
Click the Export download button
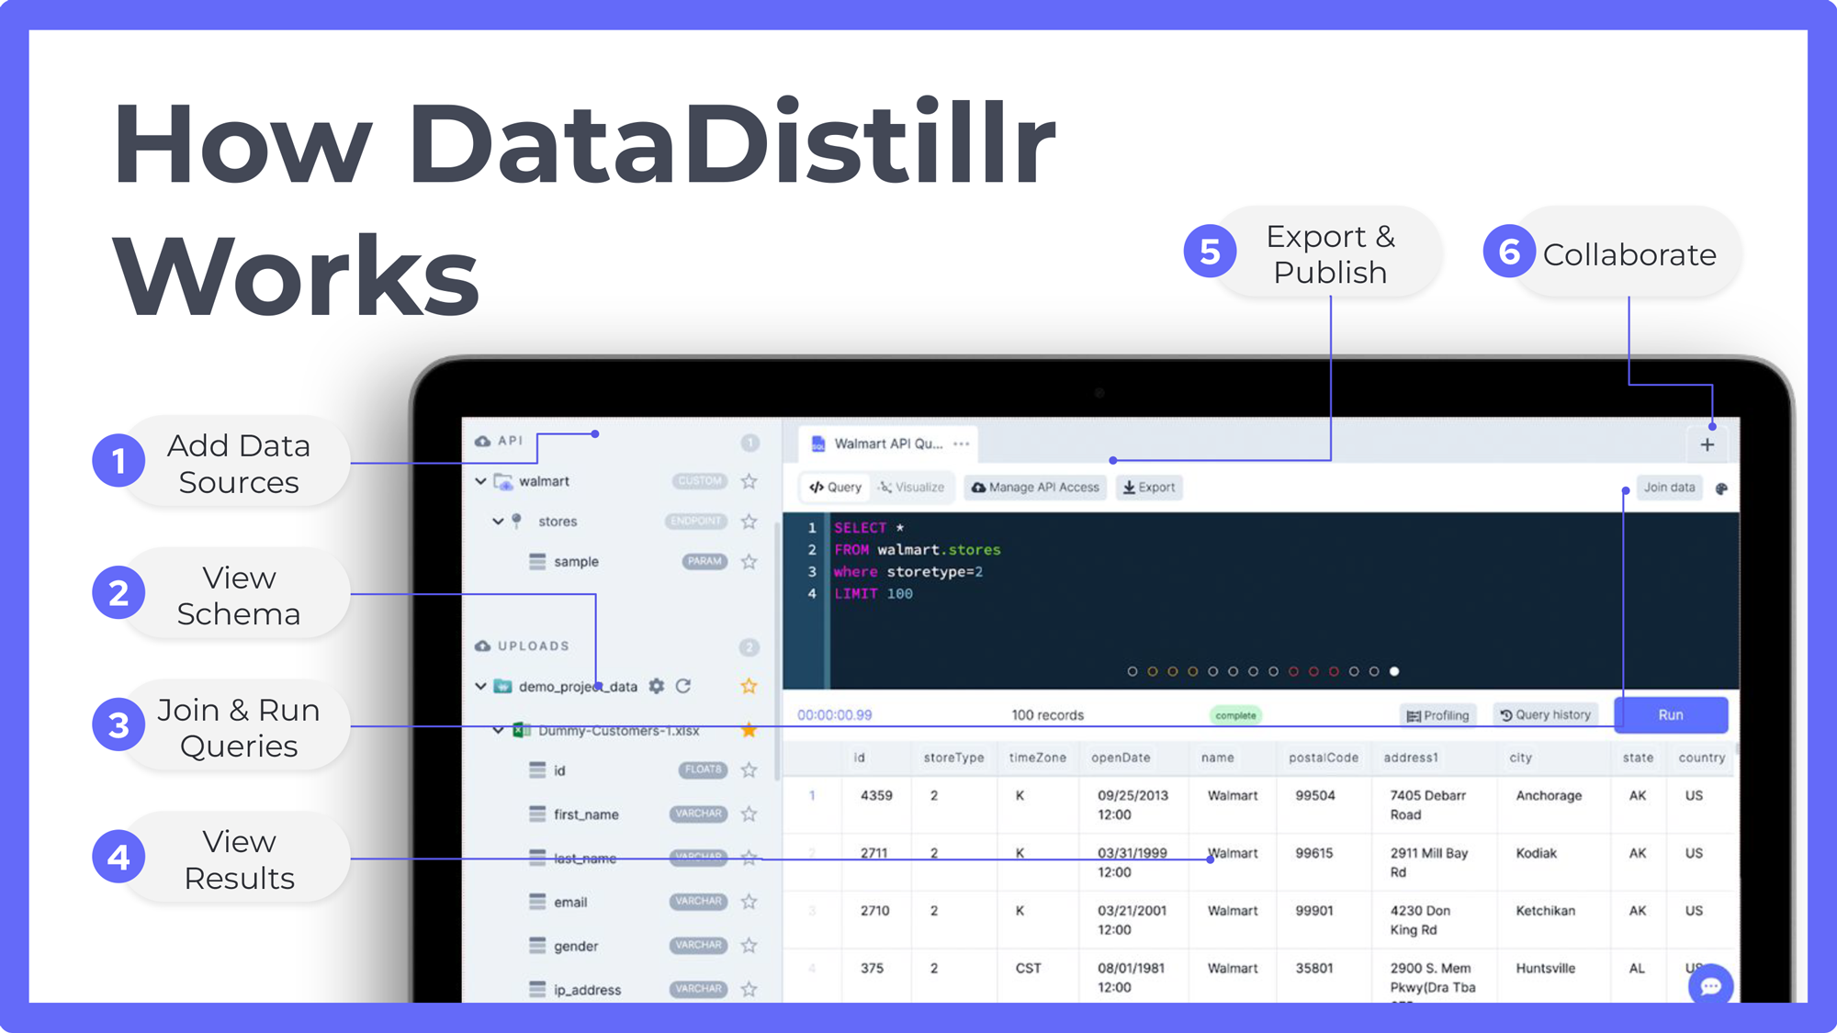coord(1149,488)
